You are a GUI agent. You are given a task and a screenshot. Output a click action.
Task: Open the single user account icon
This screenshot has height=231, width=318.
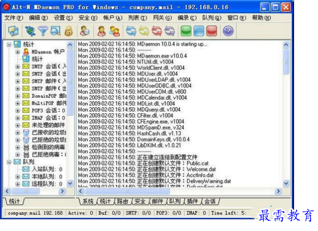(x=102, y=31)
